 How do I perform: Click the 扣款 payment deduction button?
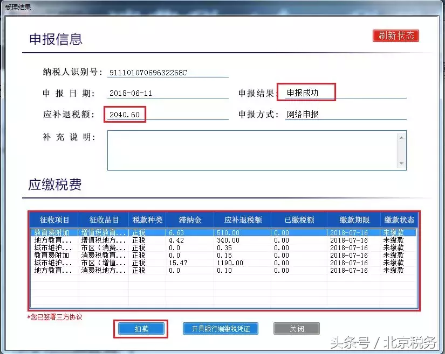141,328
